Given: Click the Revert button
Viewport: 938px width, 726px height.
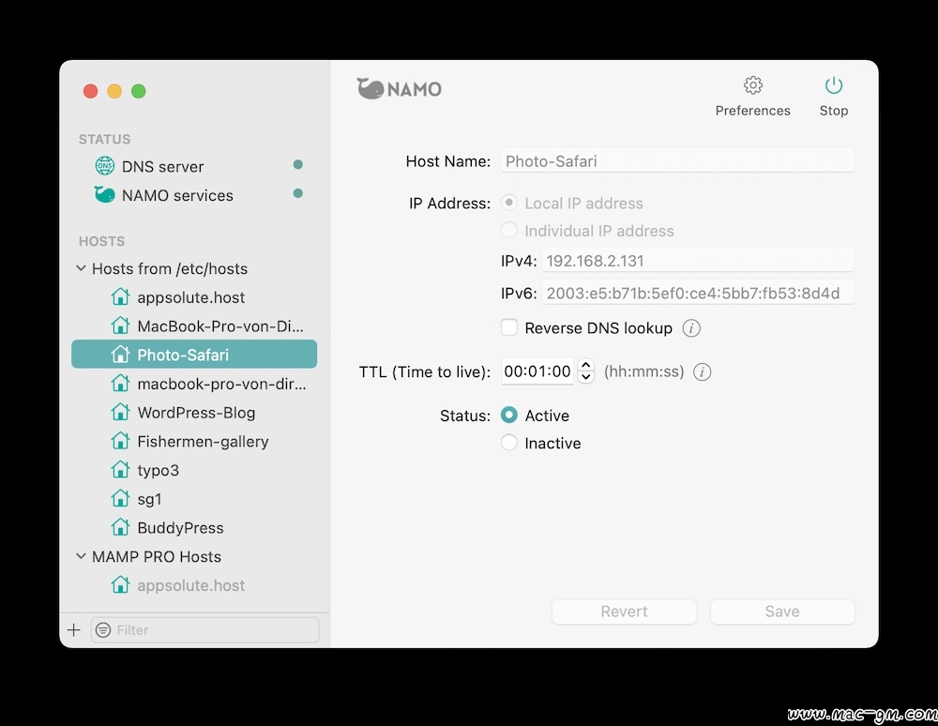Looking at the screenshot, I should tap(624, 612).
